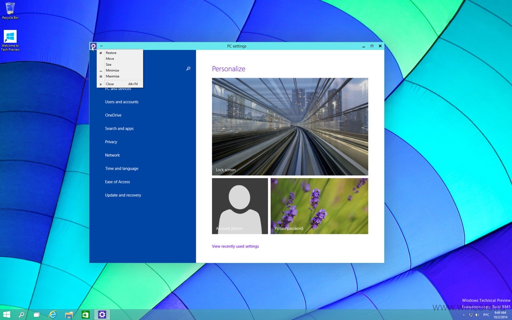Image resolution: width=512 pixels, height=320 pixels.
Task: Choose Restore from the system menu
Action: 120,53
